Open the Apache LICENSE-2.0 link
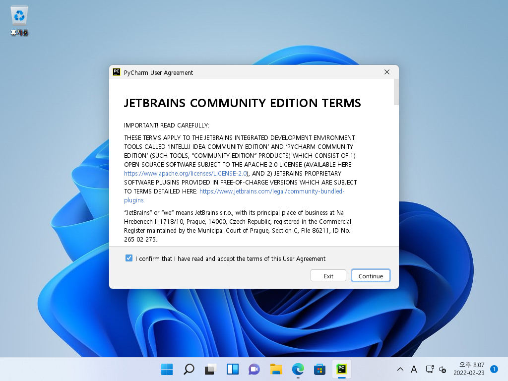Image resolution: width=508 pixels, height=381 pixels. (x=186, y=173)
